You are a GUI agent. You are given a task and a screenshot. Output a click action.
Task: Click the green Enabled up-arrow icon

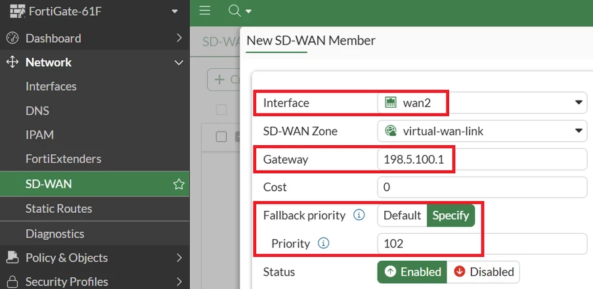[x=390, y=272]
